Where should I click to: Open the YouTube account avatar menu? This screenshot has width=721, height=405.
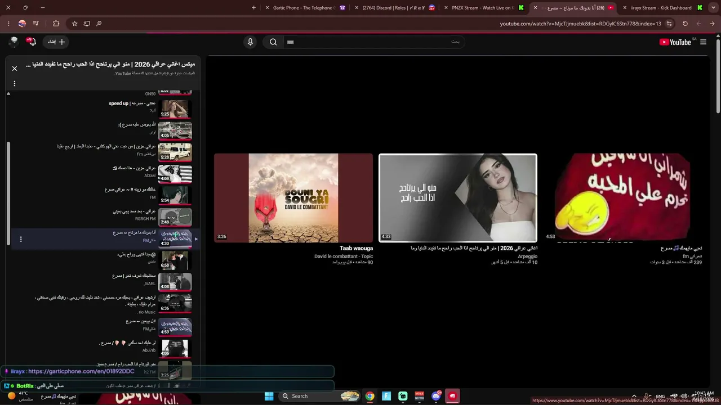click(14, 42)
